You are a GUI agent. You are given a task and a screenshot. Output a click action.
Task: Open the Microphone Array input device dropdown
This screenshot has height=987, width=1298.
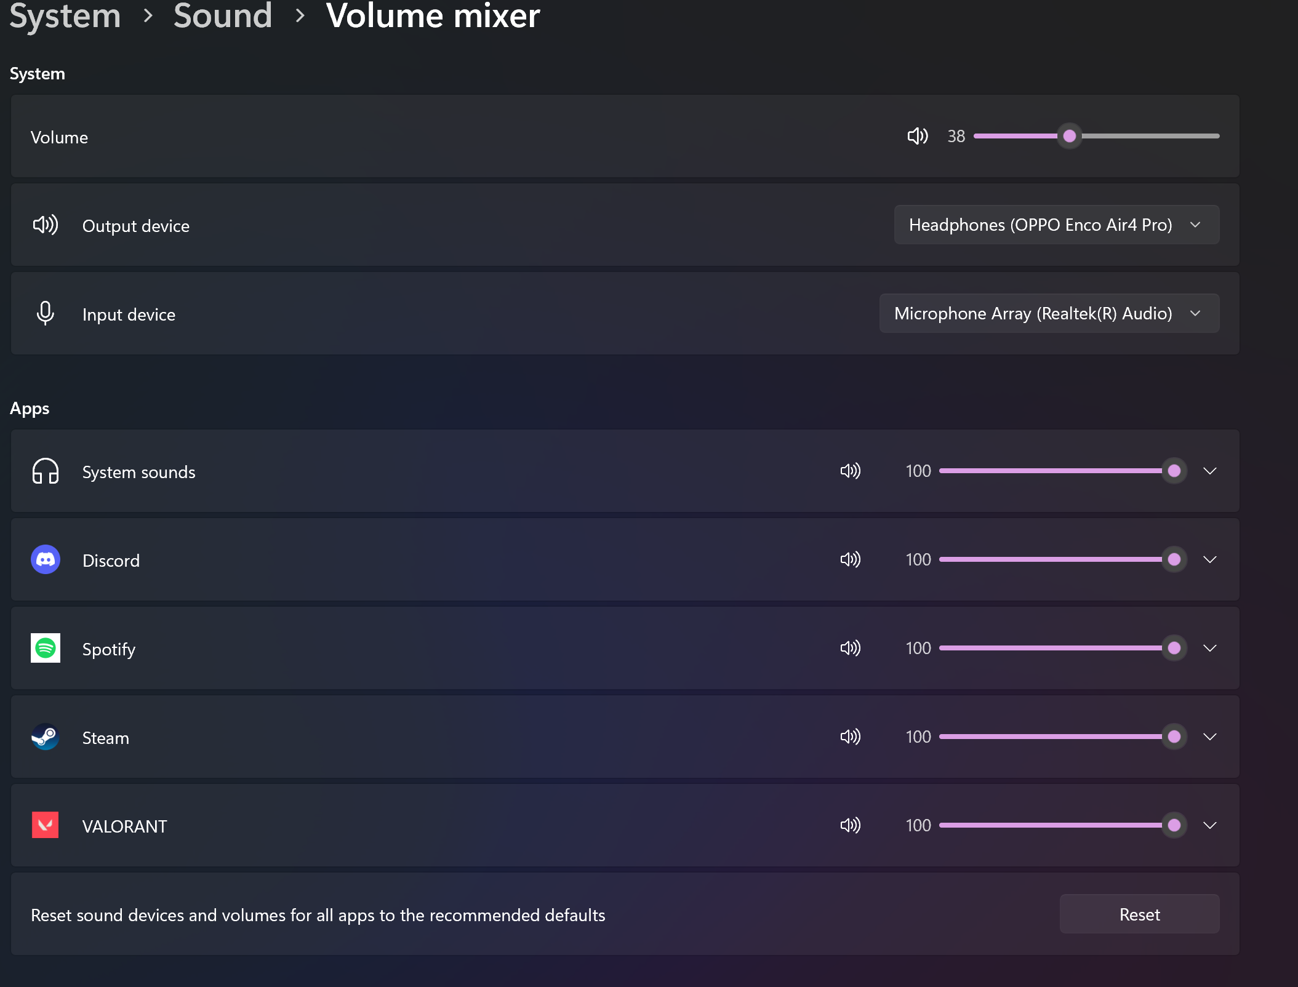pos(1049,313)
